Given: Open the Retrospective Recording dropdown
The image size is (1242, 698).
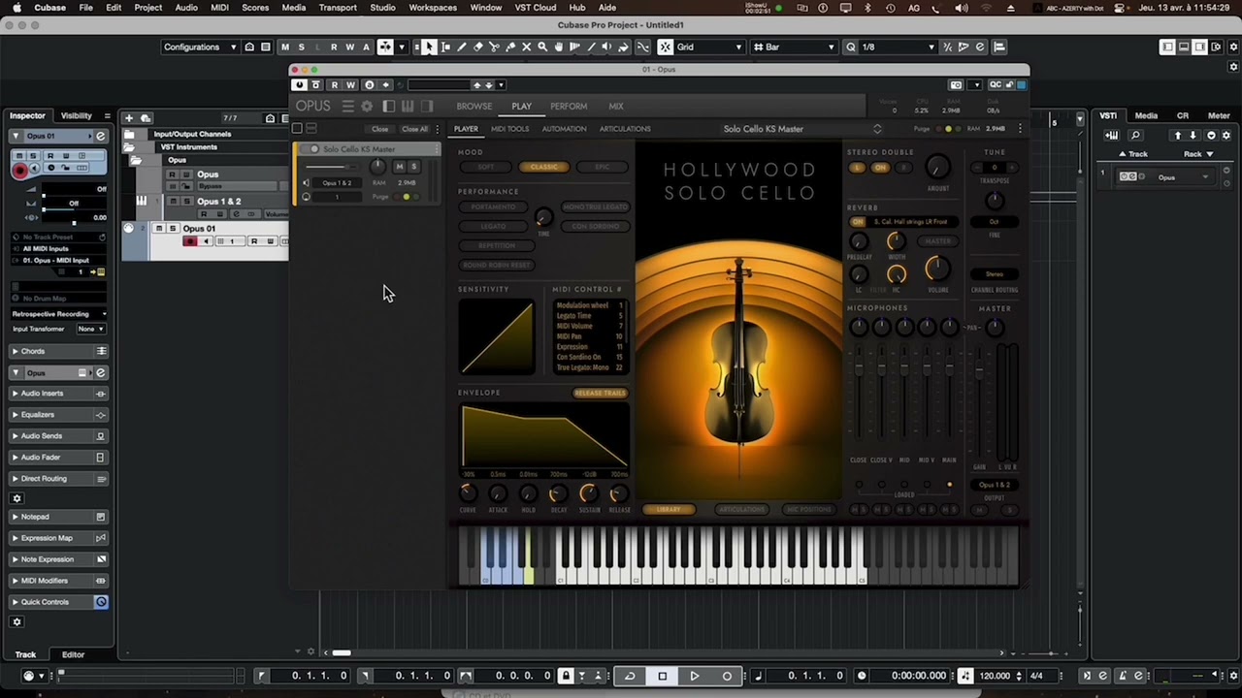Looking at the screenshot, I should 59,314.
